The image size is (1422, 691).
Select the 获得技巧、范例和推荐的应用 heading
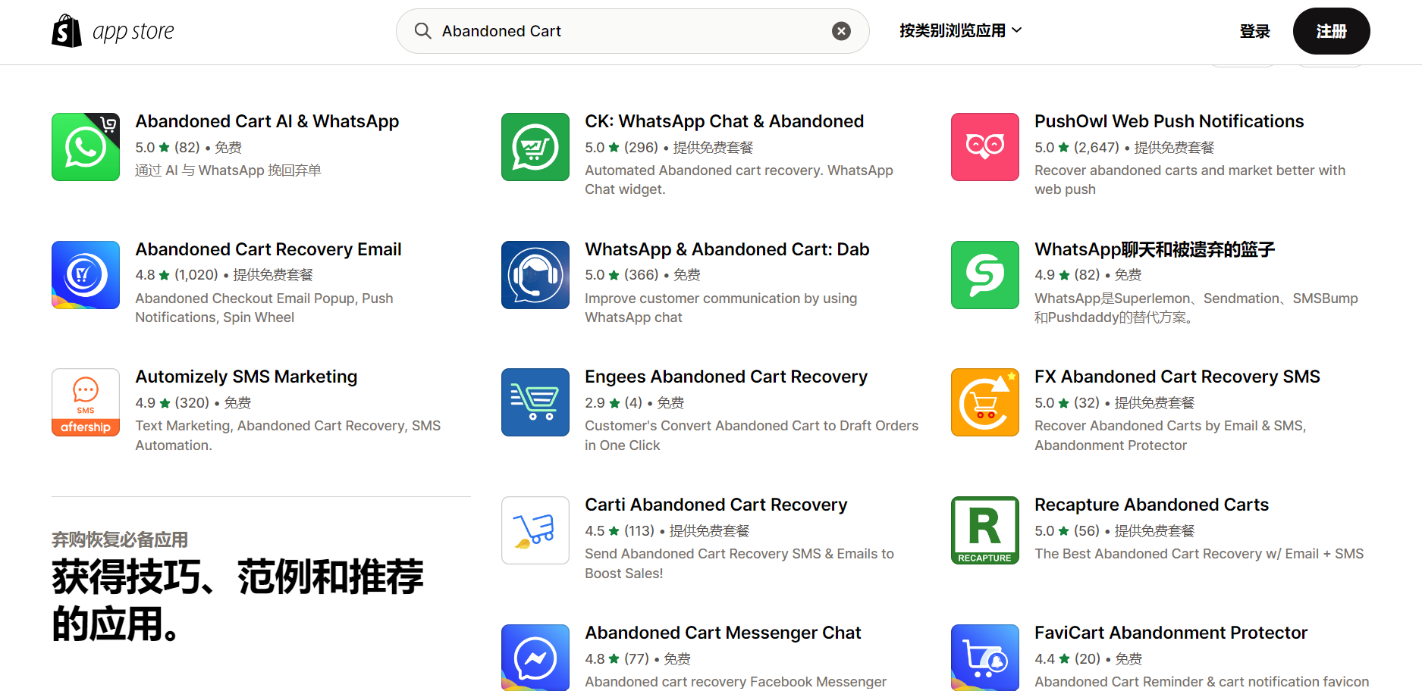(x=238, y=600)
